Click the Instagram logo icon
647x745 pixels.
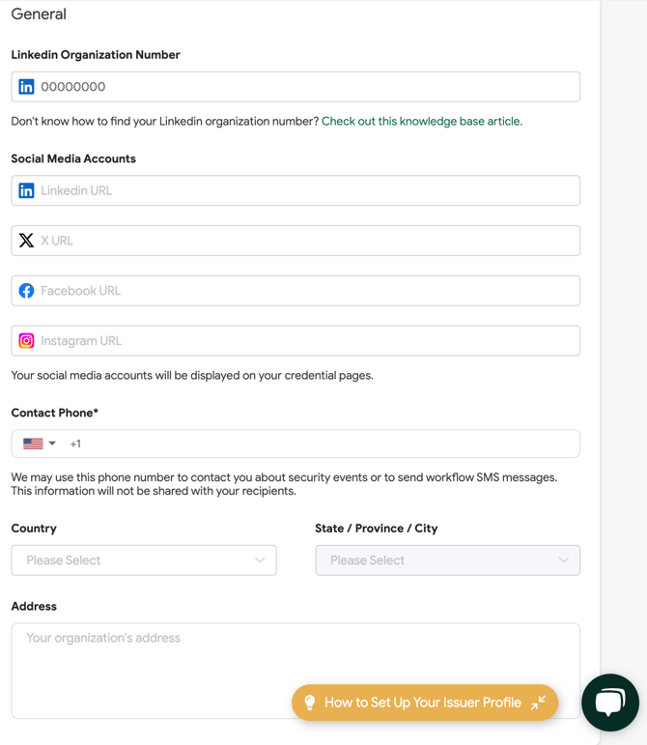pos(26,341)
